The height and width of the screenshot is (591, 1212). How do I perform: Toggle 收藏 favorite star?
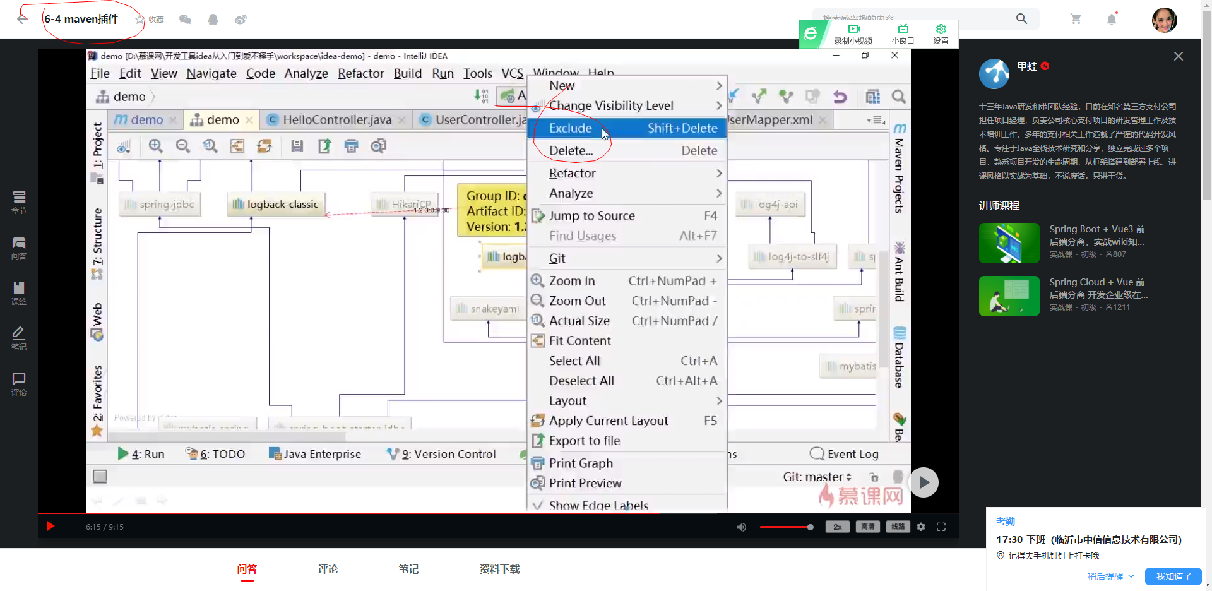click(140, 20)
